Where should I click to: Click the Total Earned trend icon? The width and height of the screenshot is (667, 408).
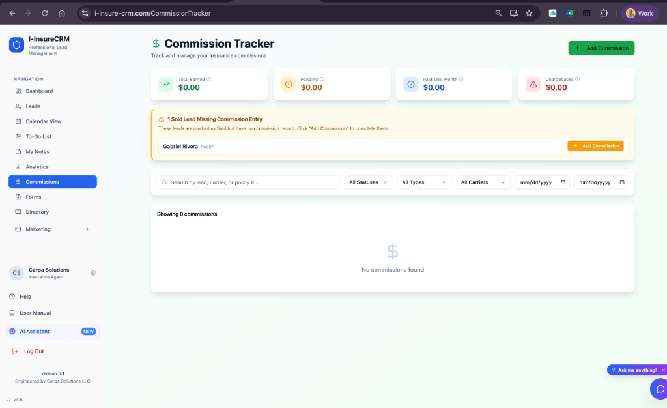click(x=166, y=84)
